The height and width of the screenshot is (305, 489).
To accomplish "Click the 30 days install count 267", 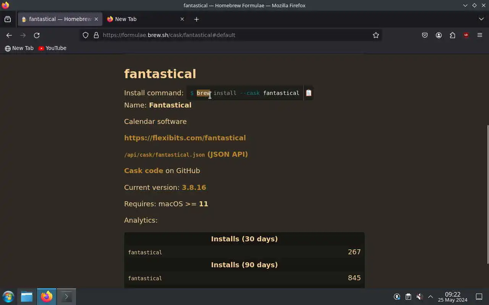I will point(354,252).
